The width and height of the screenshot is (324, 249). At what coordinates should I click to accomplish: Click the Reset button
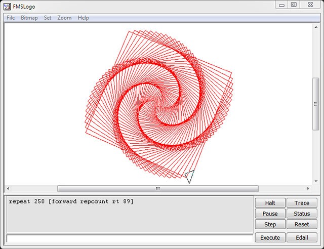pos(302,224)
